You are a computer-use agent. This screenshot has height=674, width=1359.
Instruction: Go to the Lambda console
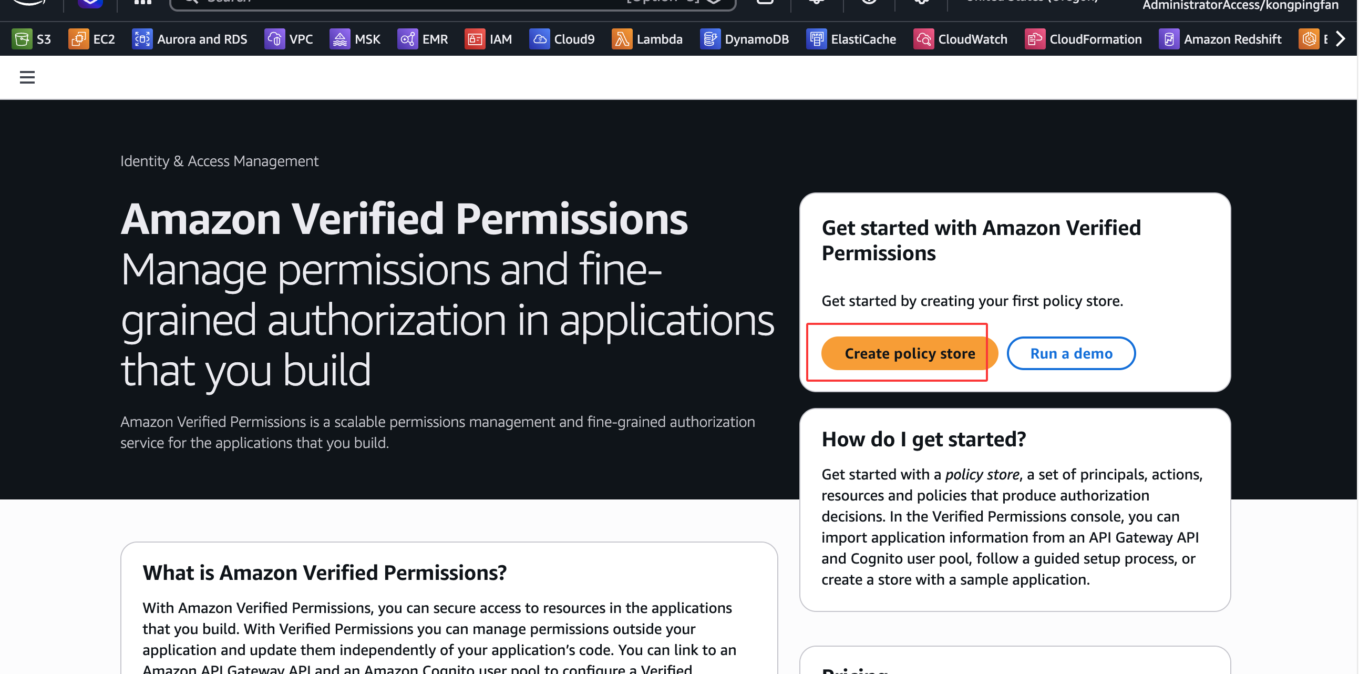click(x=647, y=39)
